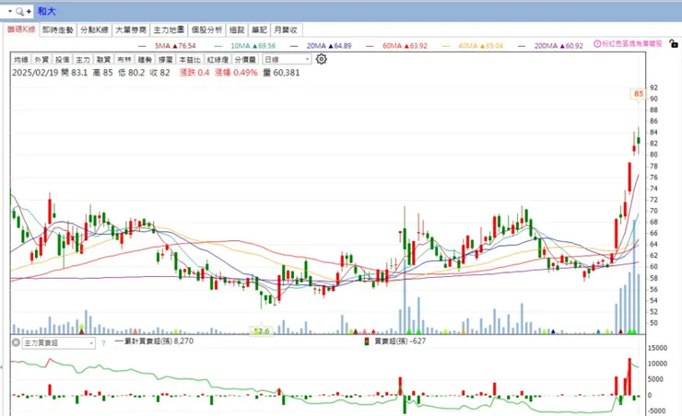The height and width of the screenshot is (416, 682).
Task: Open the 日線 period dropdown
Action: coord(287,59)
